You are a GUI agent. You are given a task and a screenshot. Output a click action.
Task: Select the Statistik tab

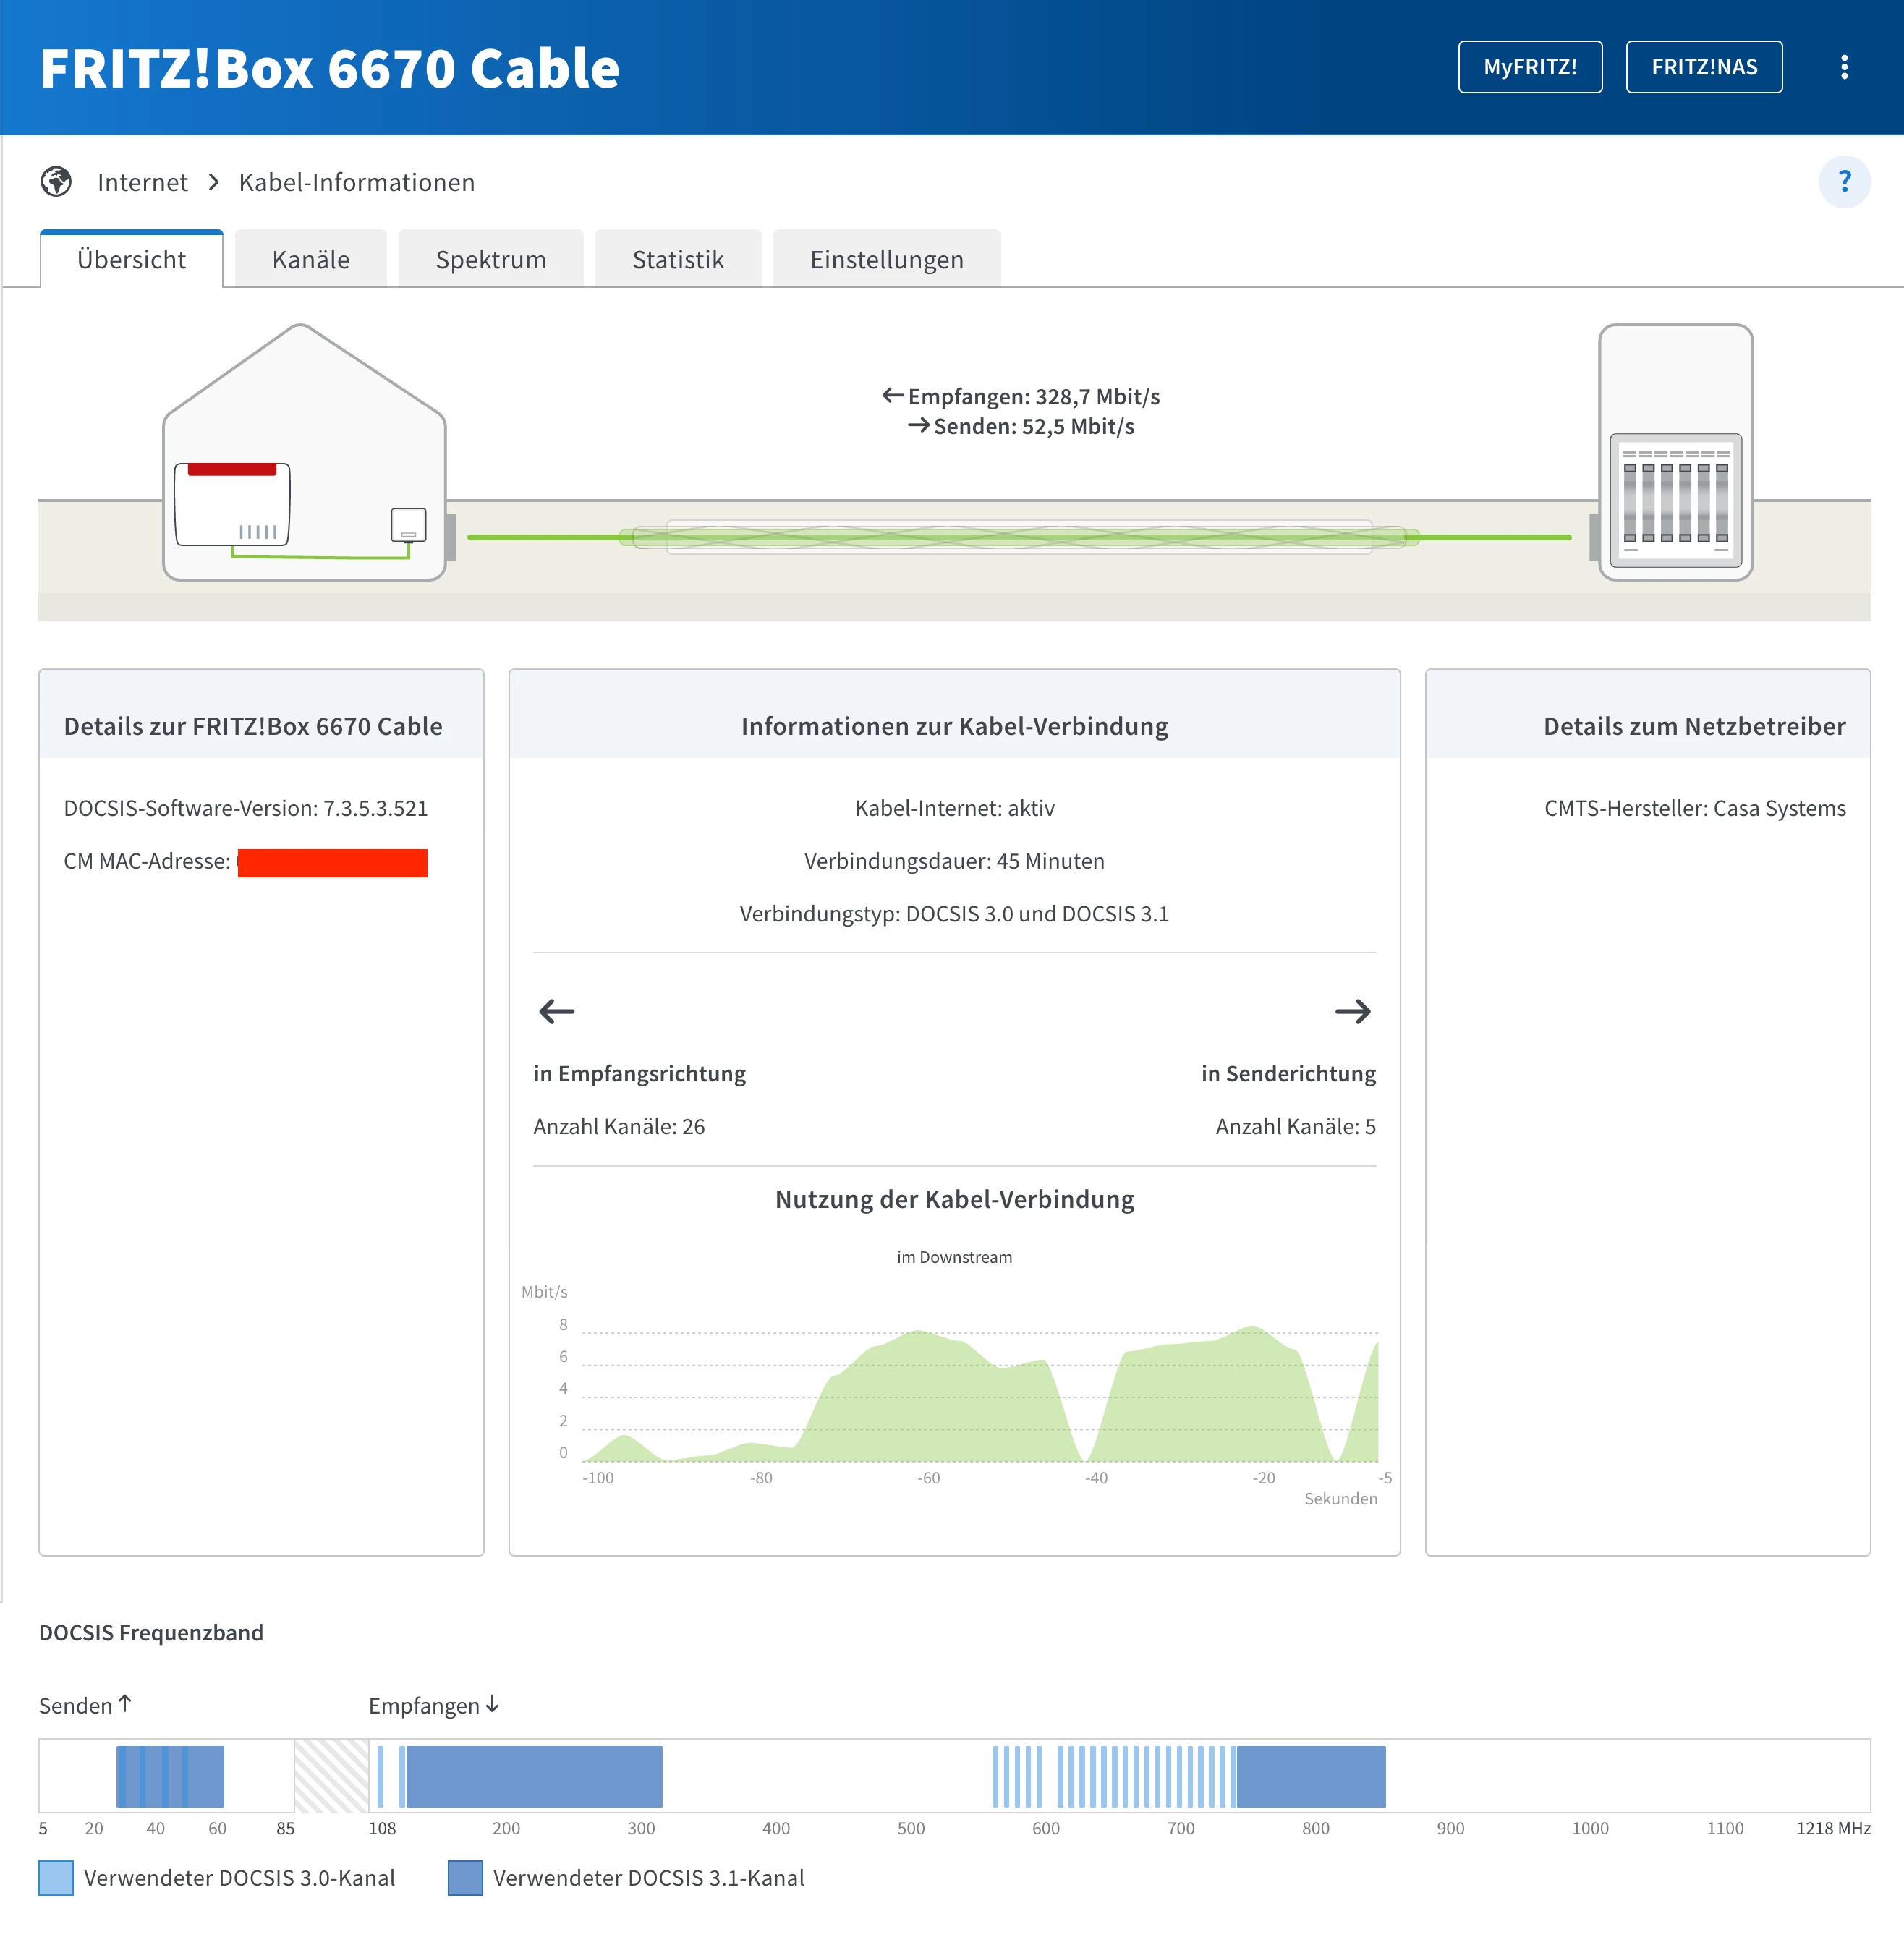[x=677, y=260]
